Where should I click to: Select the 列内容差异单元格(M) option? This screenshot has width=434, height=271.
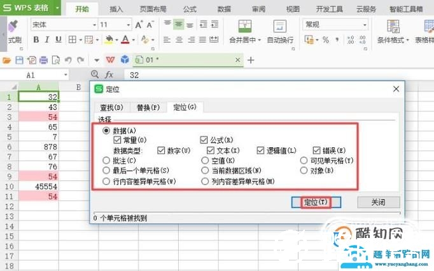(205, 182)
